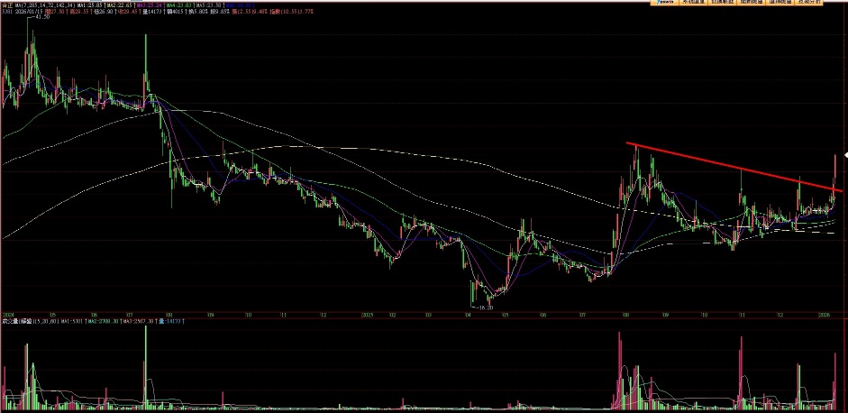This screenshot has width=848, height=413.
Task: Click the logo button in the orange toolbar
Action: click(665, 2)
